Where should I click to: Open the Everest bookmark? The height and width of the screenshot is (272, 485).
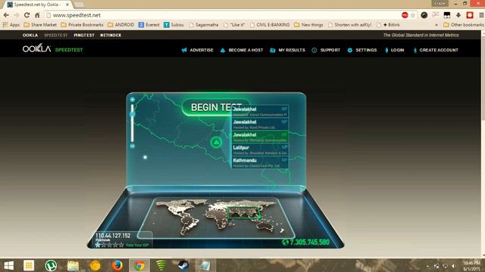click(x=149, y=25)
